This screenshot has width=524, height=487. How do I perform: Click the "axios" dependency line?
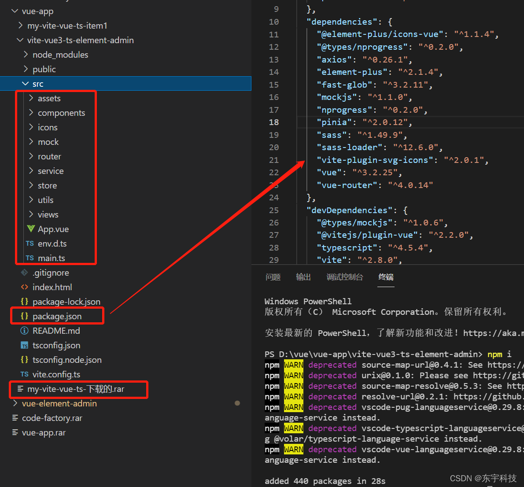(x=365, y=59)
